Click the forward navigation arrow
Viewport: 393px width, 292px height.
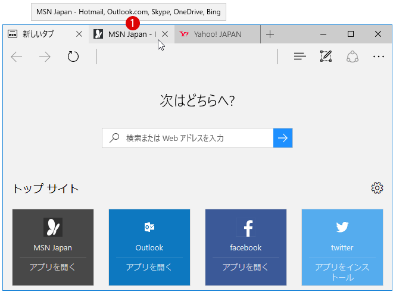point(45,57)
